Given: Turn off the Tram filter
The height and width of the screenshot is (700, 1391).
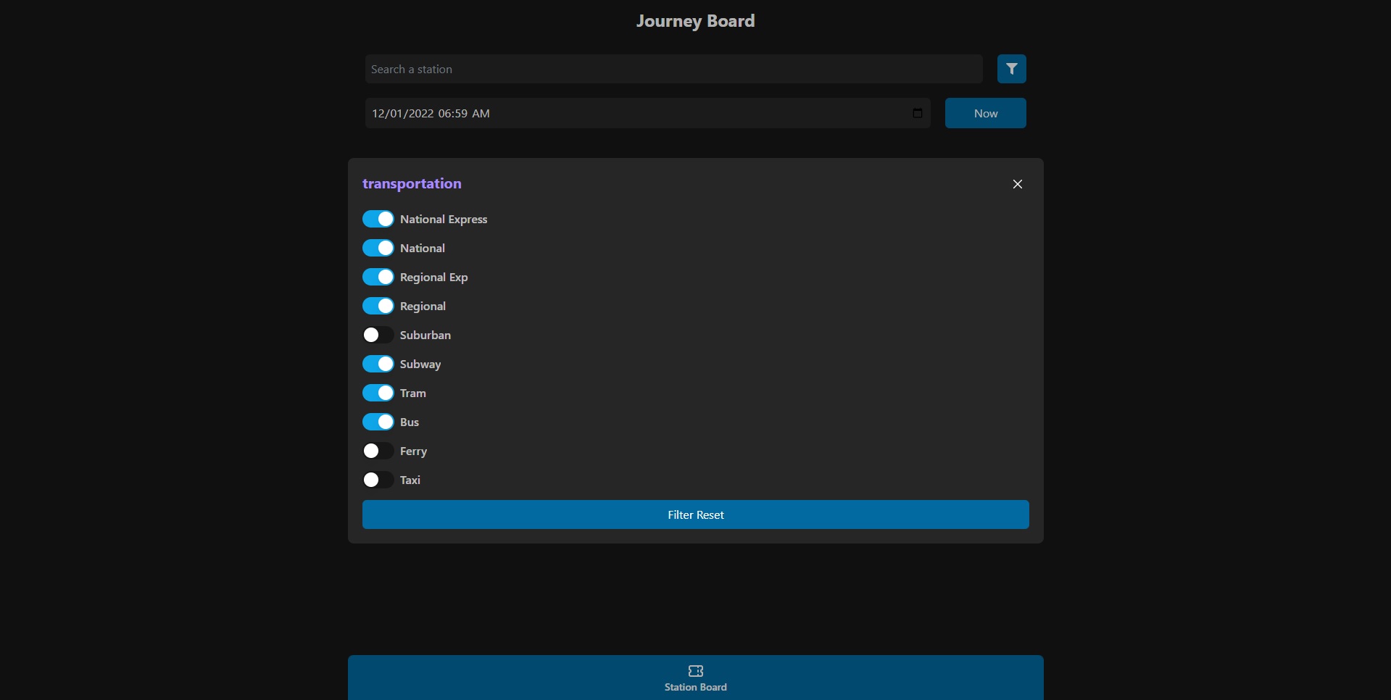Looking at the screenshot, I should 378,393.
